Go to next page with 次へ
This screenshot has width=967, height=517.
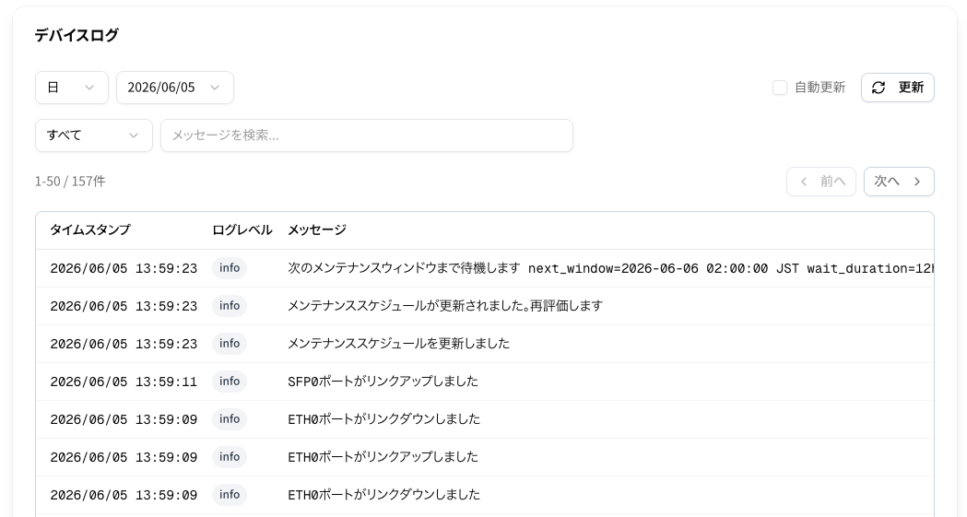pos(899,182)
